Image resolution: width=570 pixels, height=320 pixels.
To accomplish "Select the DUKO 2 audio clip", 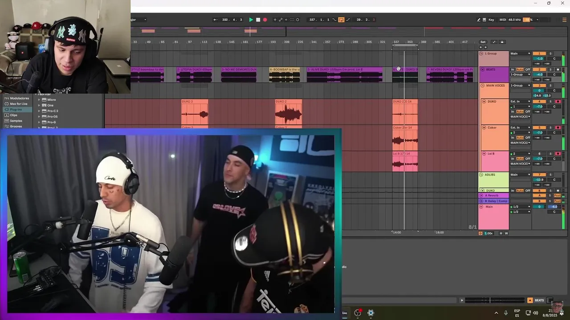I will 289,112.
